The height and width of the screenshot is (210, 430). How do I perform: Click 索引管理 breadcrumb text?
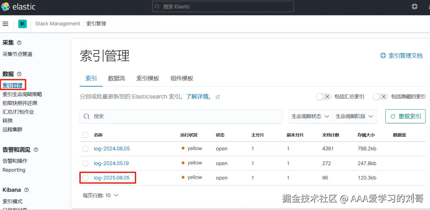[96, 24]
